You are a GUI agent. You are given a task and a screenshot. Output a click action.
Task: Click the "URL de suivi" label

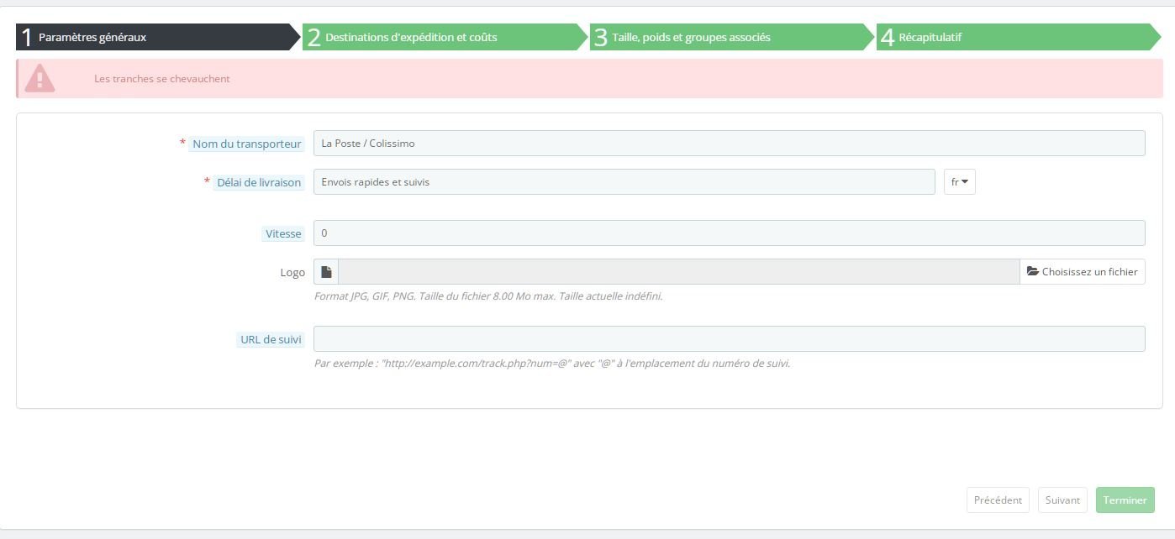pyautogui.click(x=271, y=340)
